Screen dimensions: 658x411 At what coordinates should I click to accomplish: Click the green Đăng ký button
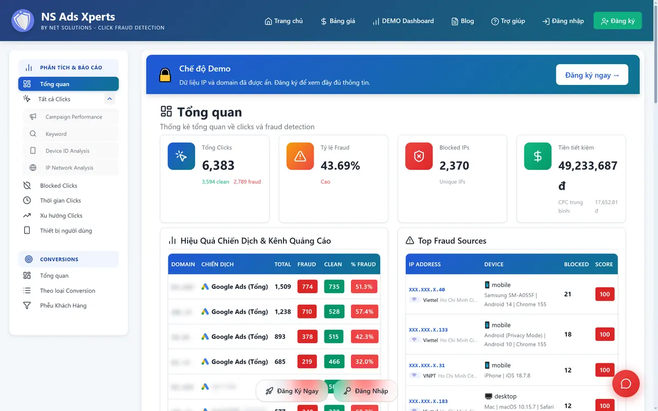(617, 21)
